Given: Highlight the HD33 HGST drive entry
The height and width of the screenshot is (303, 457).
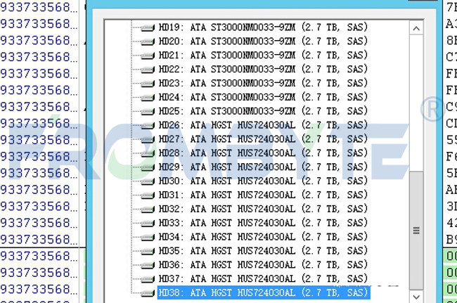Looking at the screenshot, I should coord(264,223).
